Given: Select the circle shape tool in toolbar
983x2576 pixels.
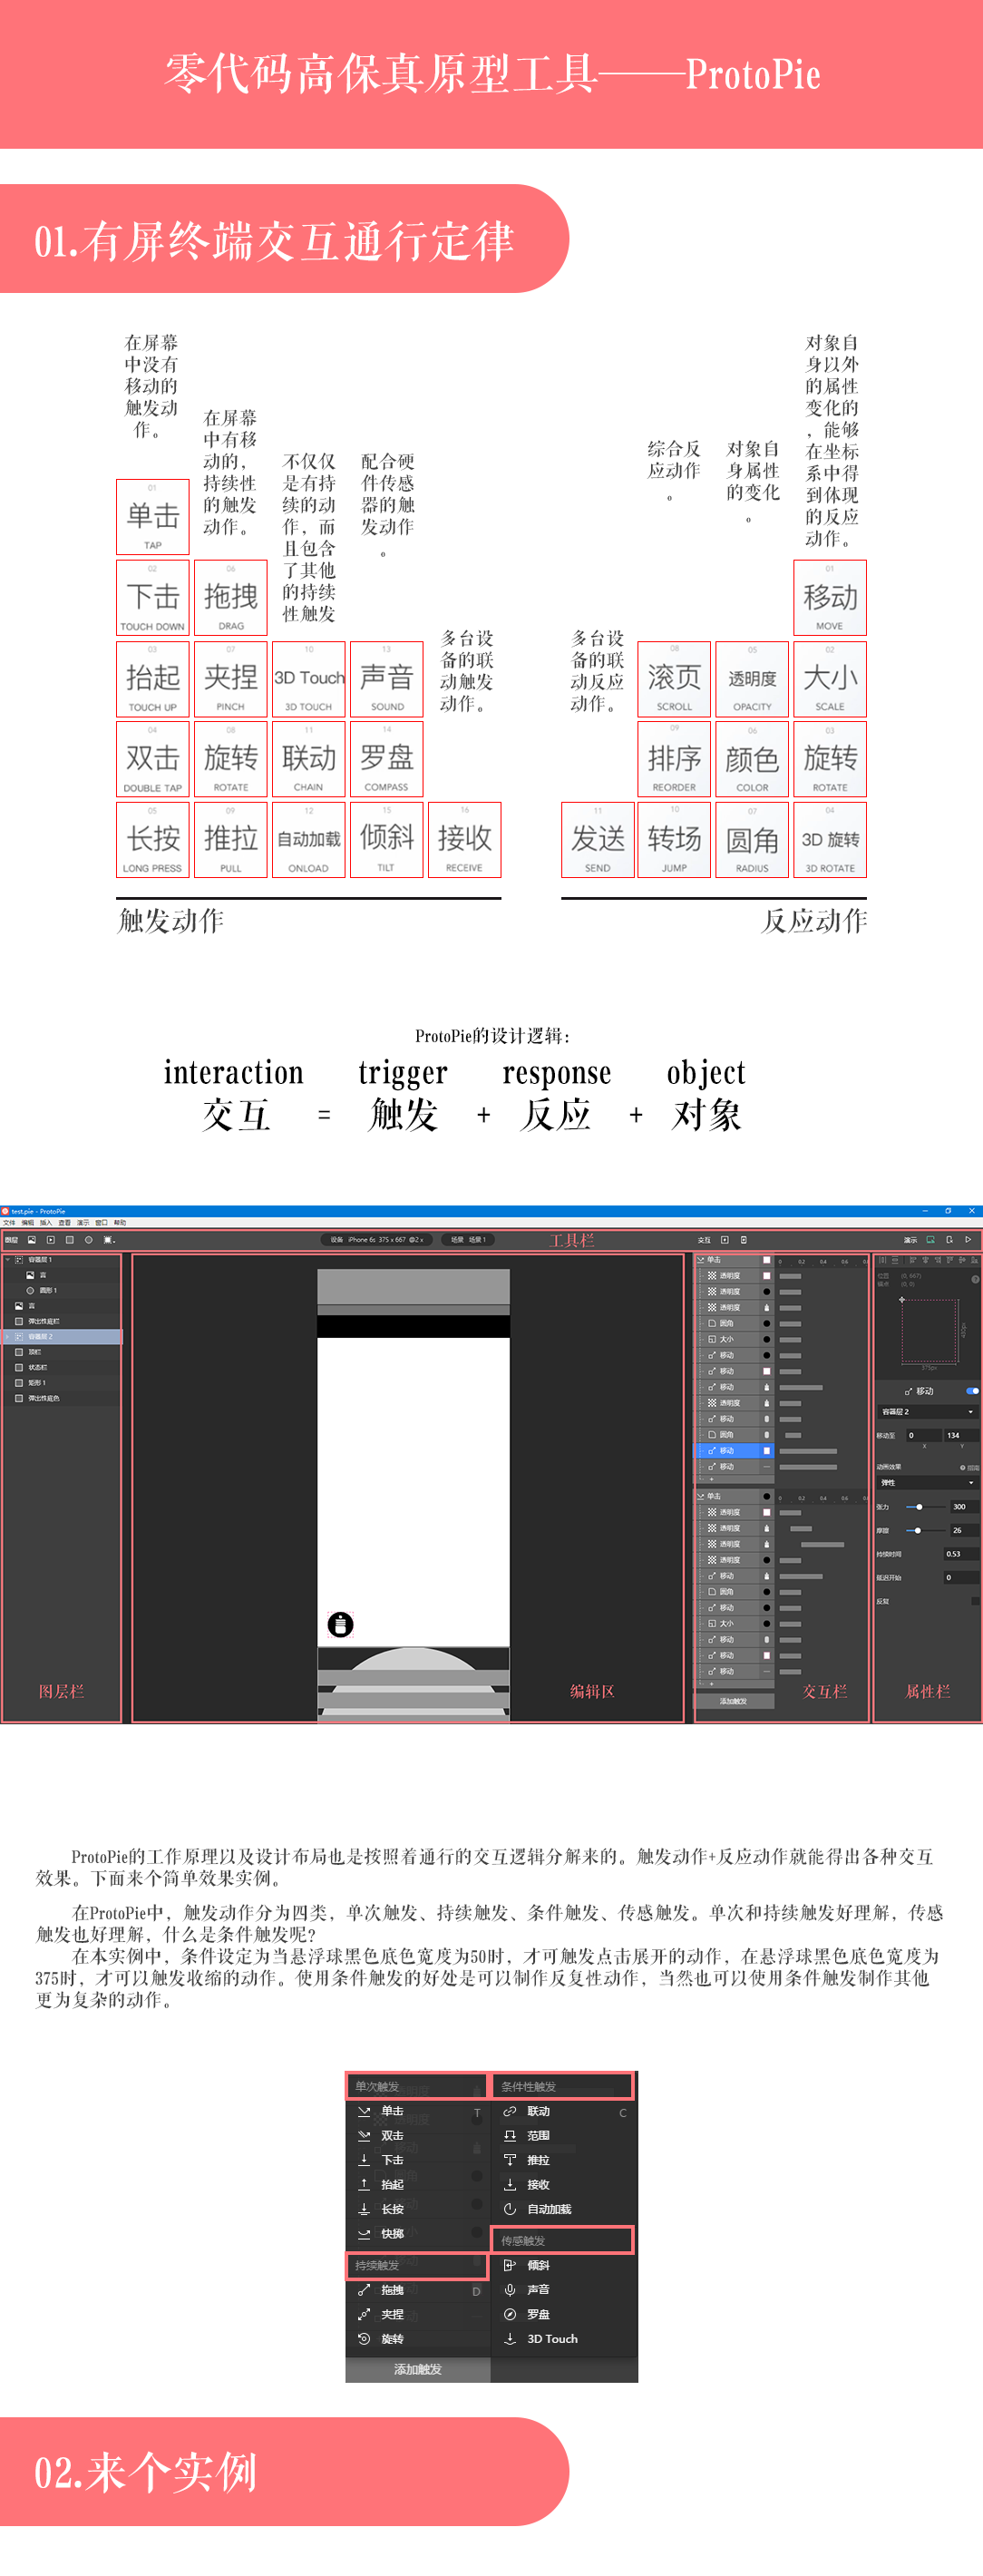Looking at the screenshot, I should pos(89,1240).
